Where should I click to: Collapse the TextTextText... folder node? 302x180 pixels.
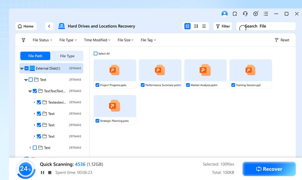pos(30,91)
